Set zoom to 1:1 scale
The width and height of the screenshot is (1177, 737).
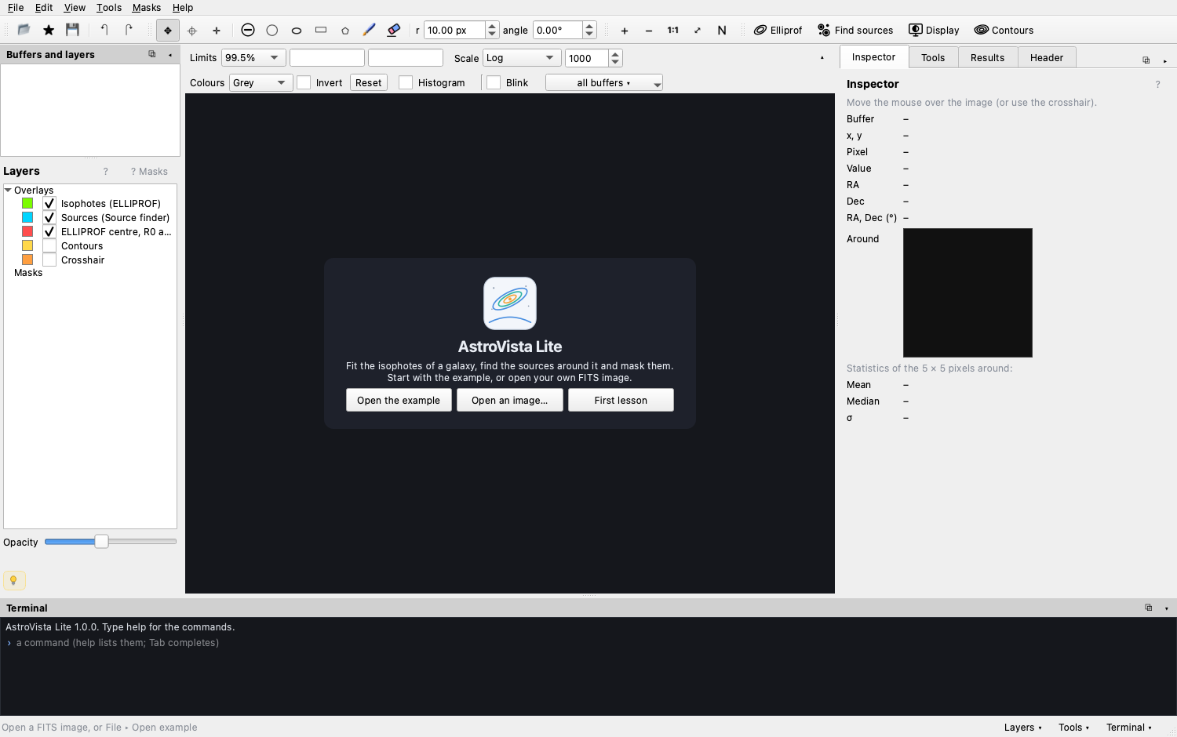click(673, 31)
